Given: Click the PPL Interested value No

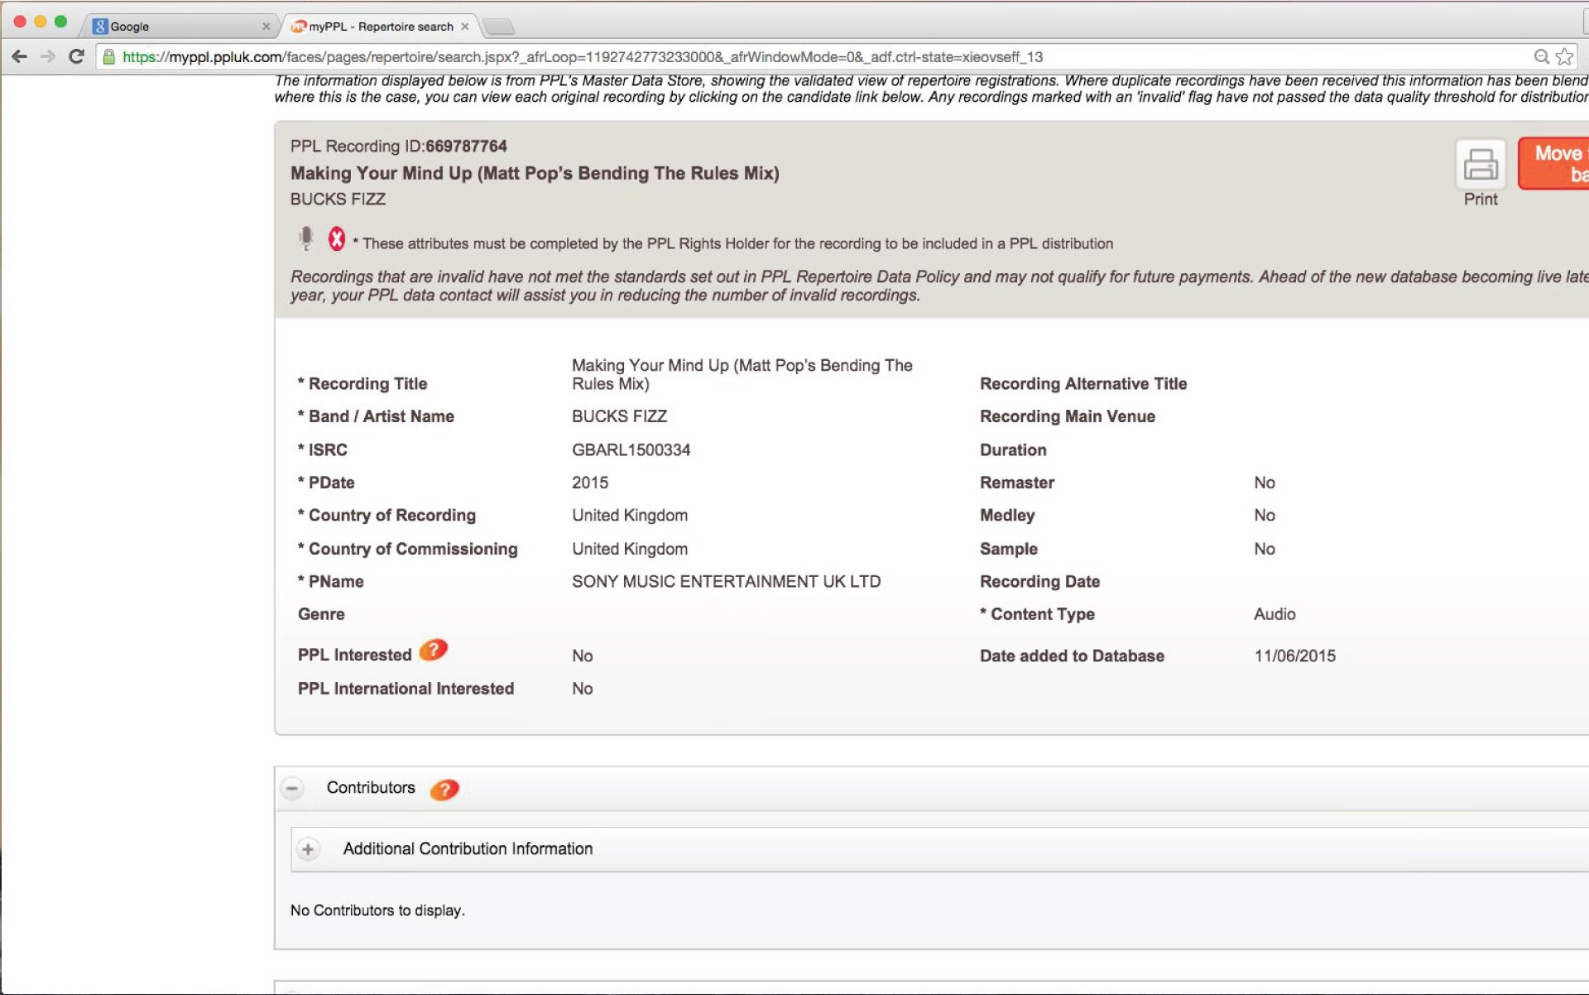Looking at the screenshot, I should click(583, 656).
